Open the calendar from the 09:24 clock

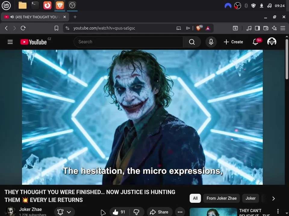280,6
